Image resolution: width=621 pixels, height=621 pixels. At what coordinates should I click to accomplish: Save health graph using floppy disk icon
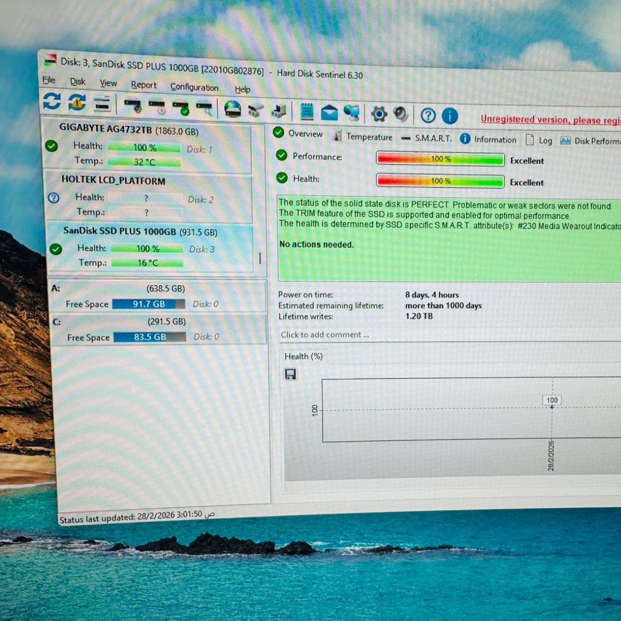(x=290, y=374)
